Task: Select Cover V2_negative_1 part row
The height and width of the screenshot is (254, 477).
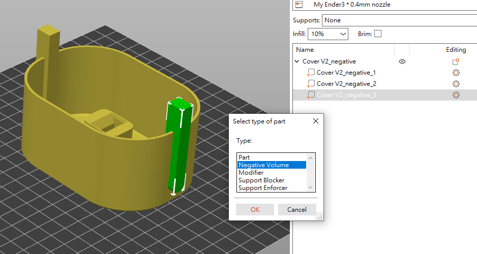Action: pyautogui.click(x=385, y=73)
